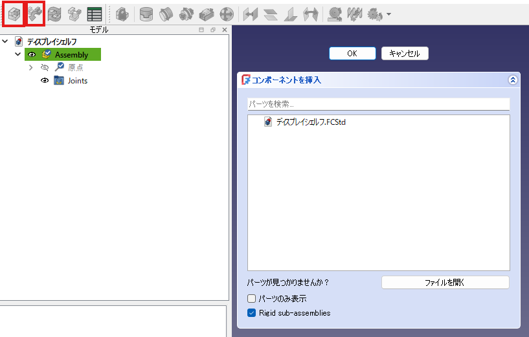
Task: Select the Ball joint tool icon
Action: [x=227, y=14]
